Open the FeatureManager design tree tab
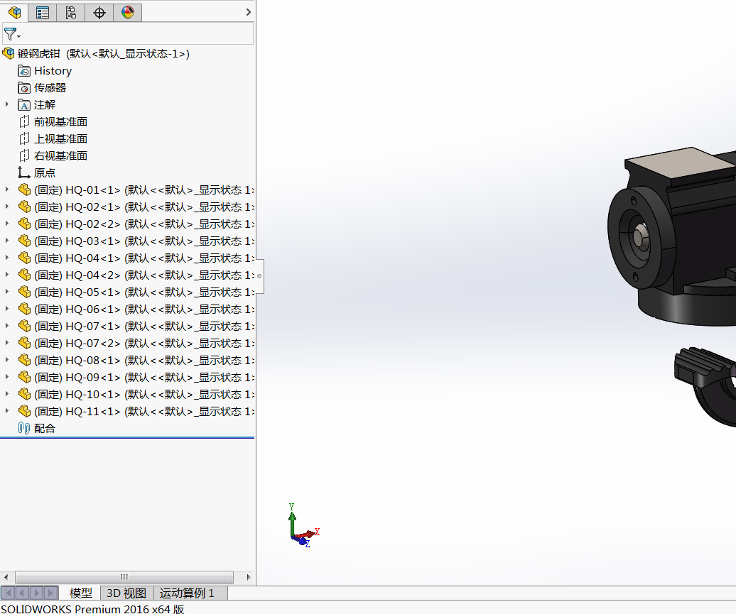The width and height of the screenshot is (736, 614). click(14, 12)
